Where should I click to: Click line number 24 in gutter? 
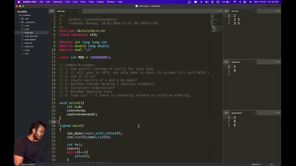tap(54, 103)
